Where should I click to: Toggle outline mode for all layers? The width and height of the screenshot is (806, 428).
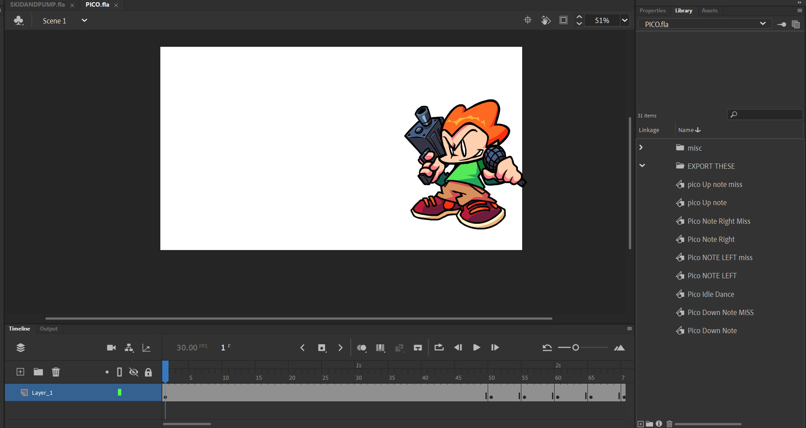[119, 372]
